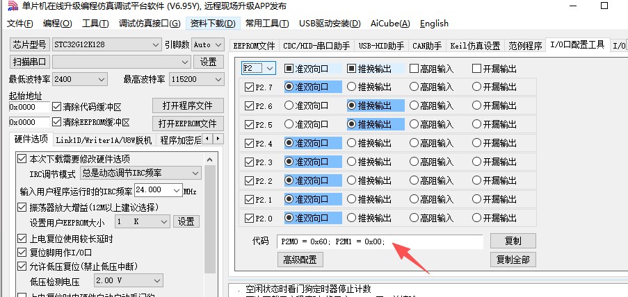Screen dimensions: 628x297
Task: Click the 复制 button
Action: (x=513, y=241)
